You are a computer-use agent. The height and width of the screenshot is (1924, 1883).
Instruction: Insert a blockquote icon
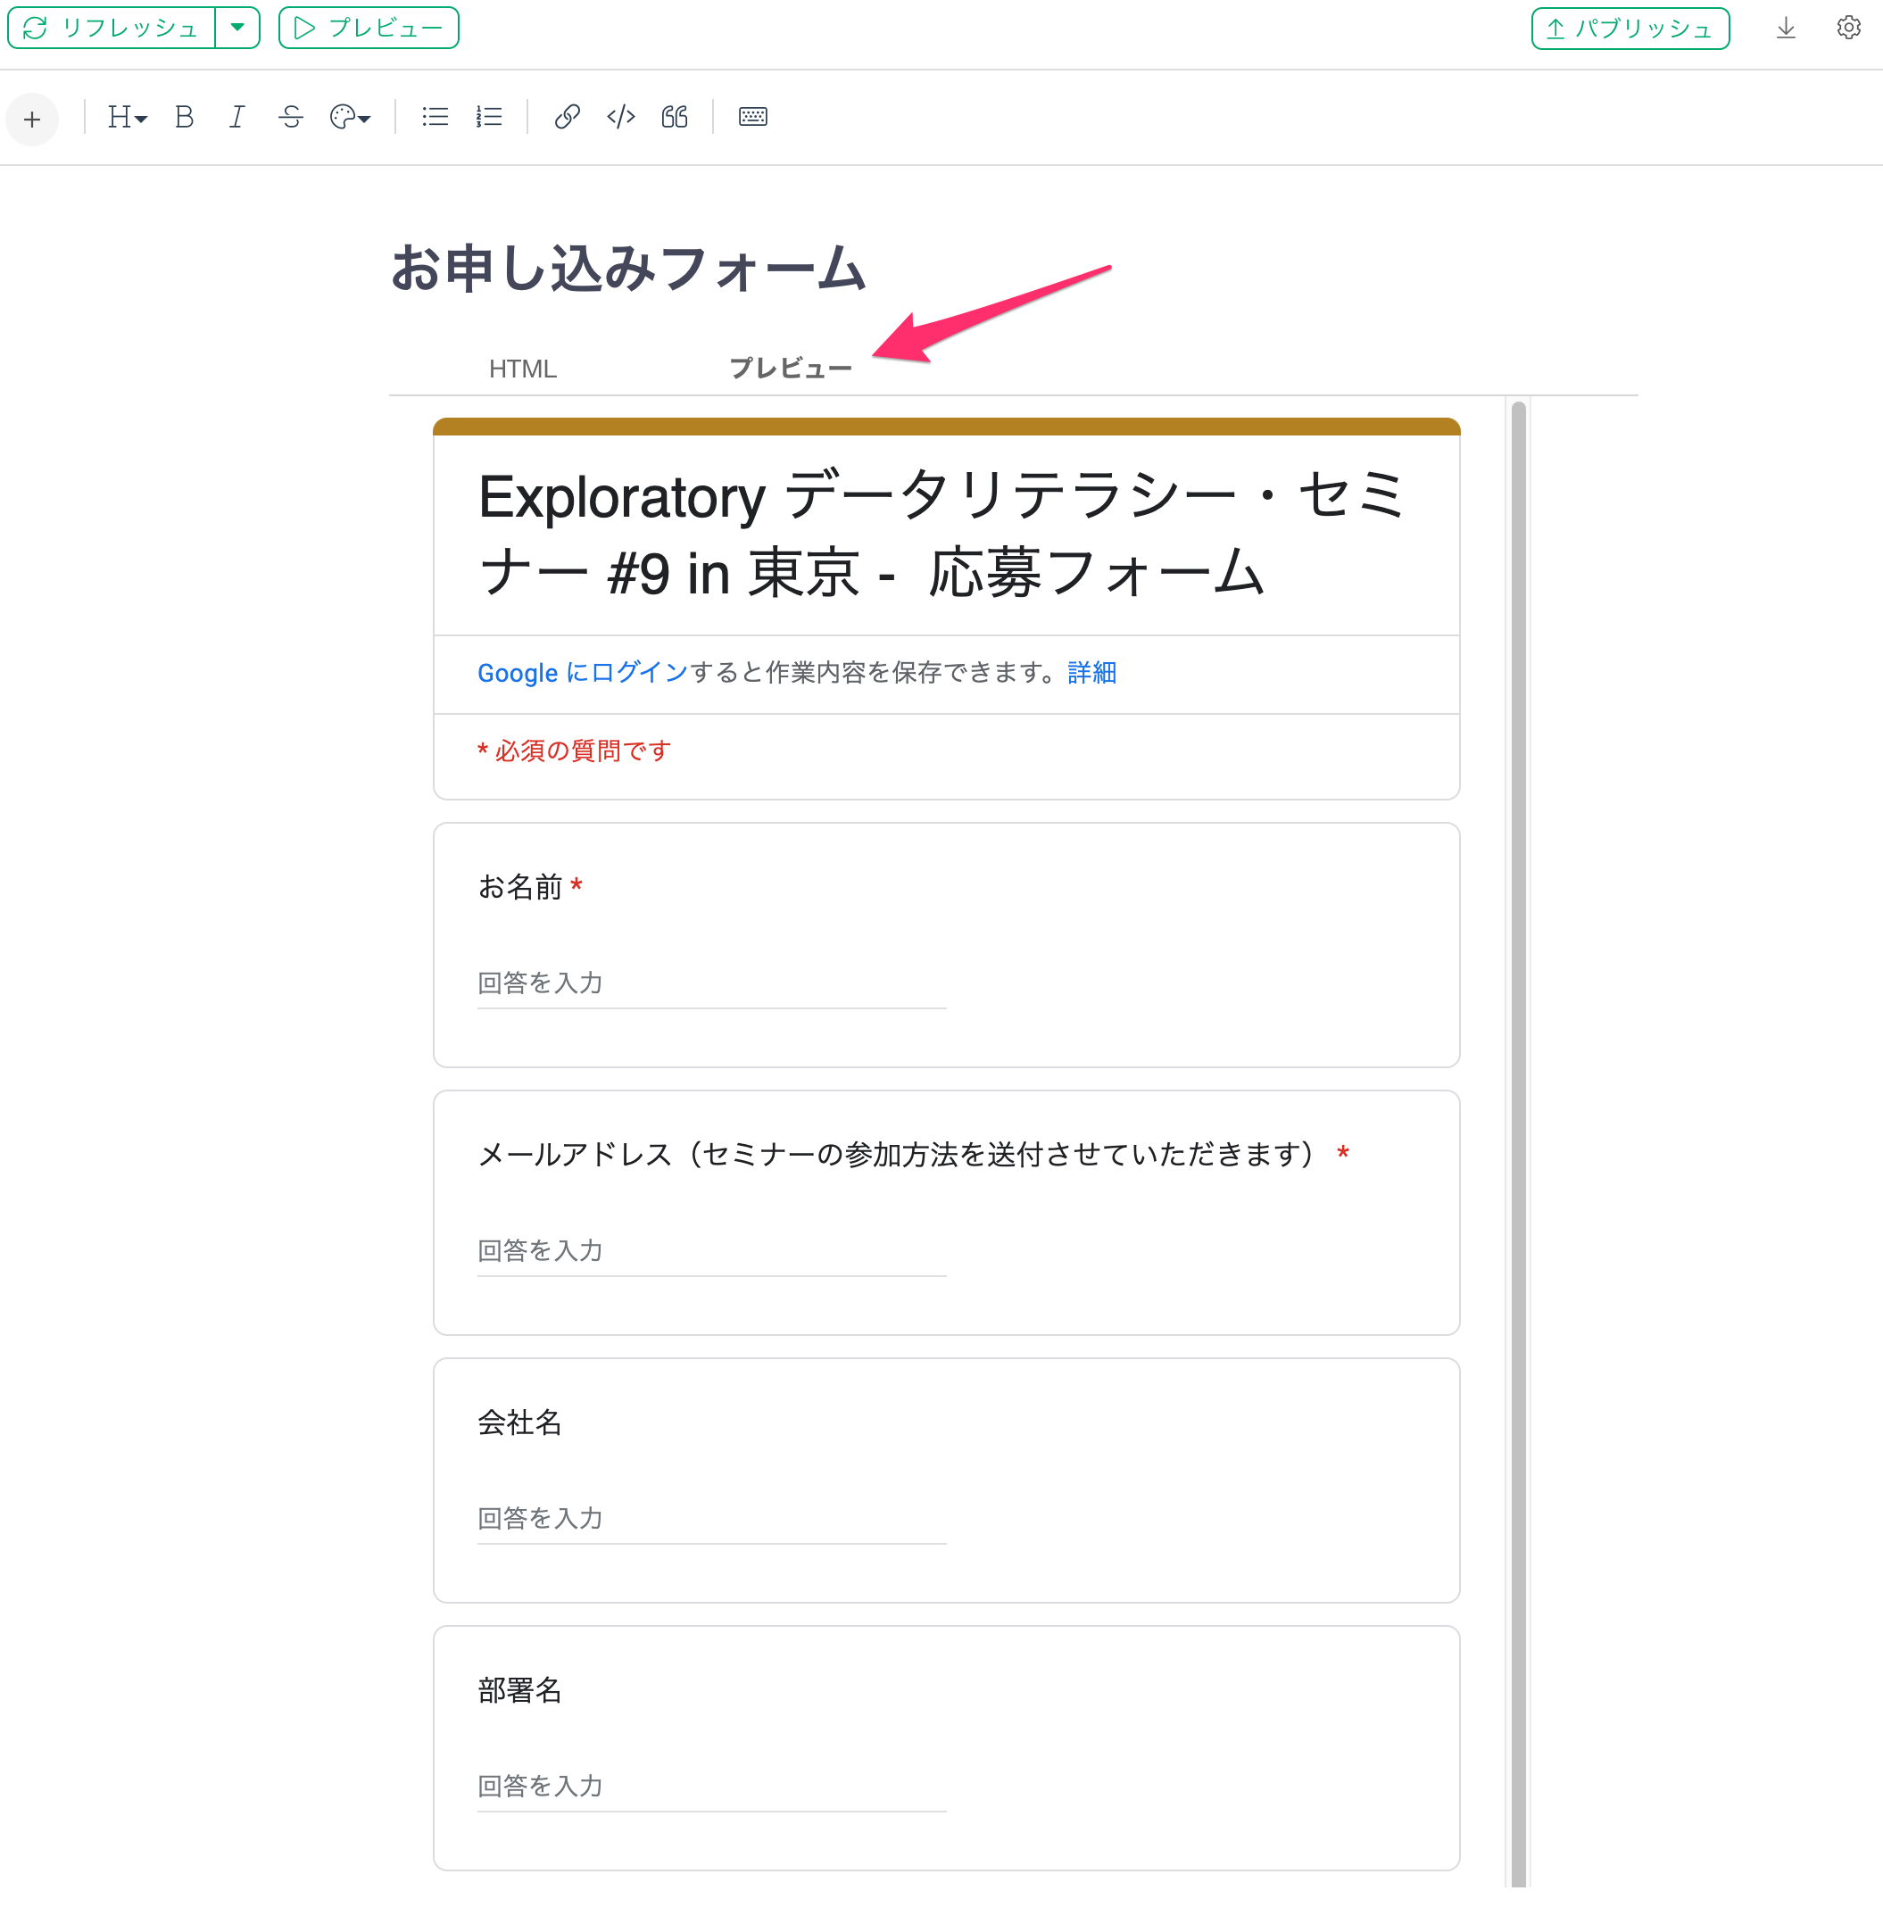[x=675, y=118]
